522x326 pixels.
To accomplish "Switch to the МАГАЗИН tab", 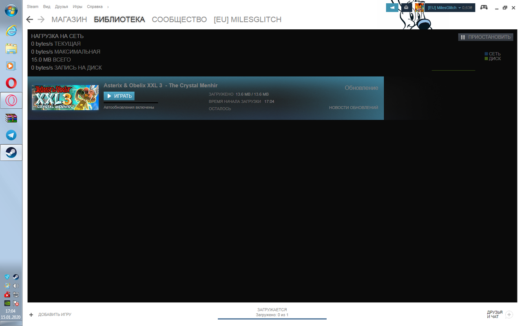I will pos(69,20).
